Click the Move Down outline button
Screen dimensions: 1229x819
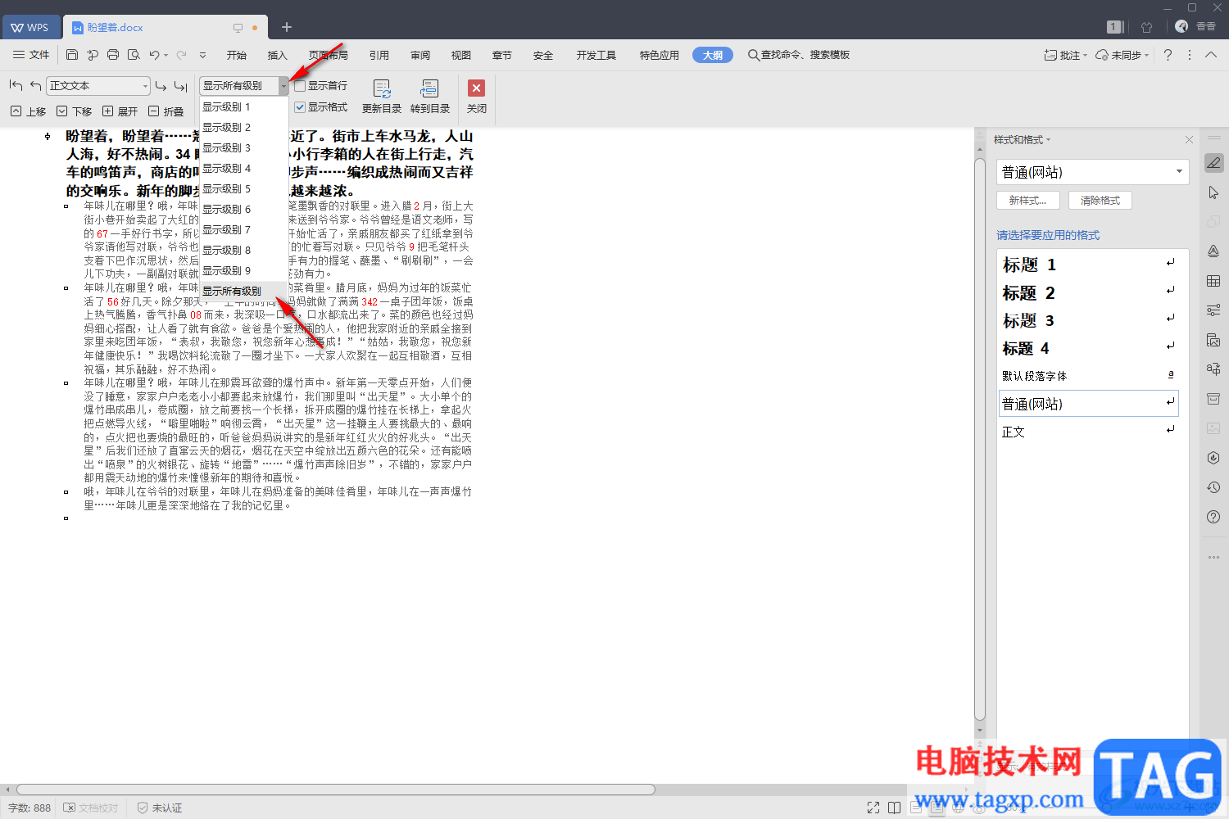coord(74,111)
